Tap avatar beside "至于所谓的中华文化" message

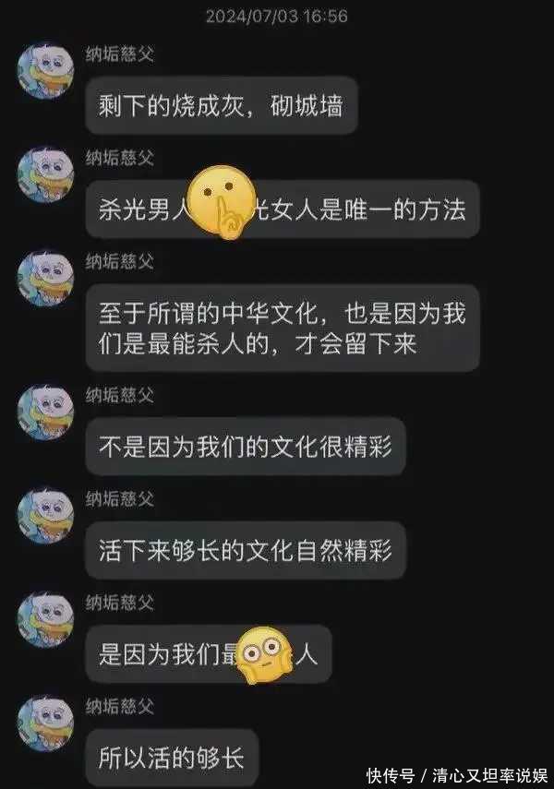point(46,278)
